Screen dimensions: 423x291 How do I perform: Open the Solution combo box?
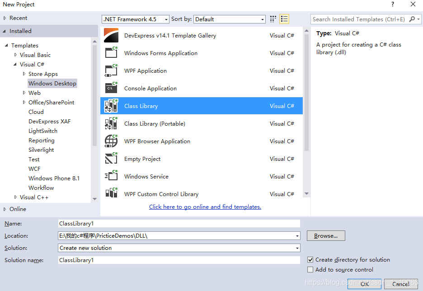tap(179, 248)
